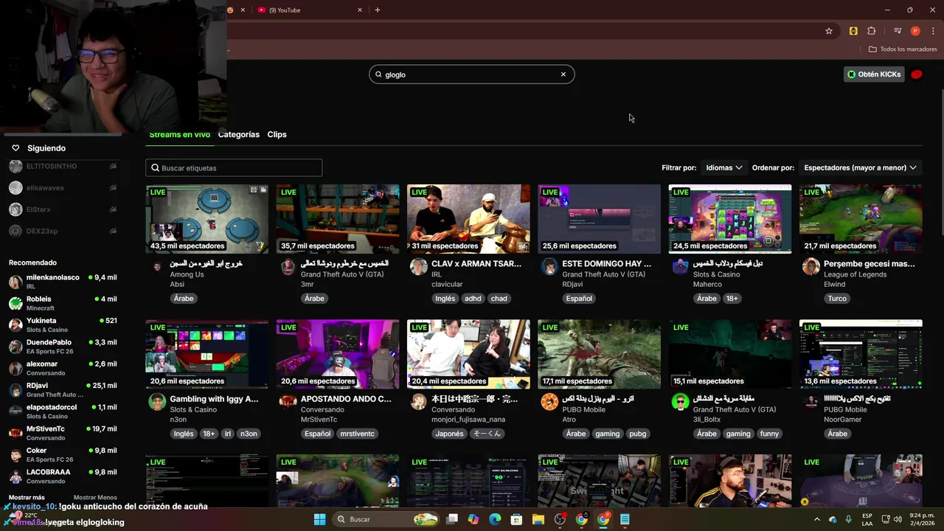
Task: Open the Chrome profile icon labeled P
Action: click(x=915, y=31)
